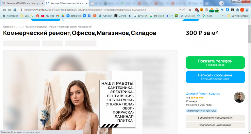Viewport: 251px width, 134px height.
Task: Open the orange shield extension
Action: pyautogui.click(x=202, y=10)
